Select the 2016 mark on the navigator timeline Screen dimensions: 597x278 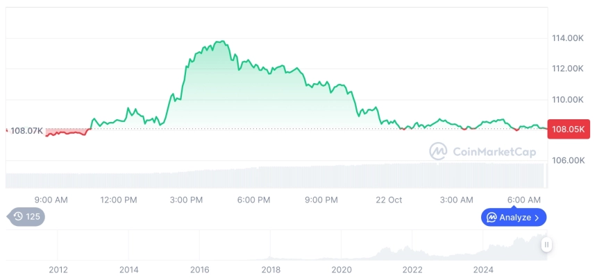pyautogui.click(x=199, y=269)
